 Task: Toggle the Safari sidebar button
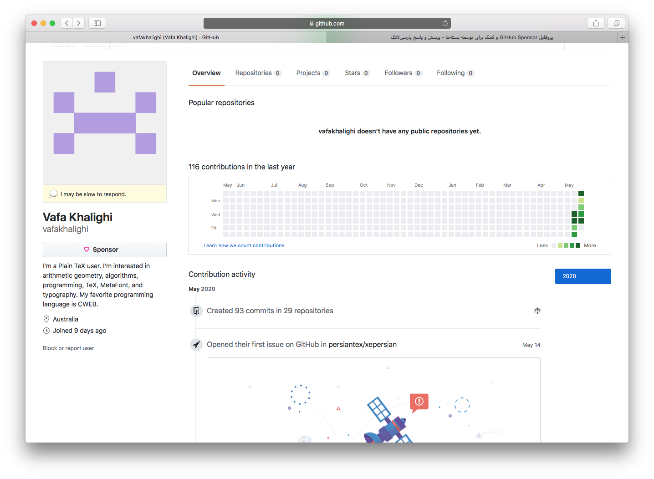click(x=97, y=23)
